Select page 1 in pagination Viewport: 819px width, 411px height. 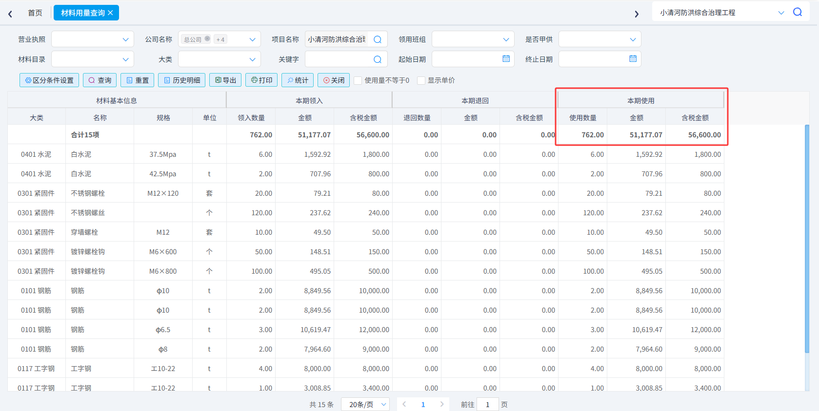423,404
